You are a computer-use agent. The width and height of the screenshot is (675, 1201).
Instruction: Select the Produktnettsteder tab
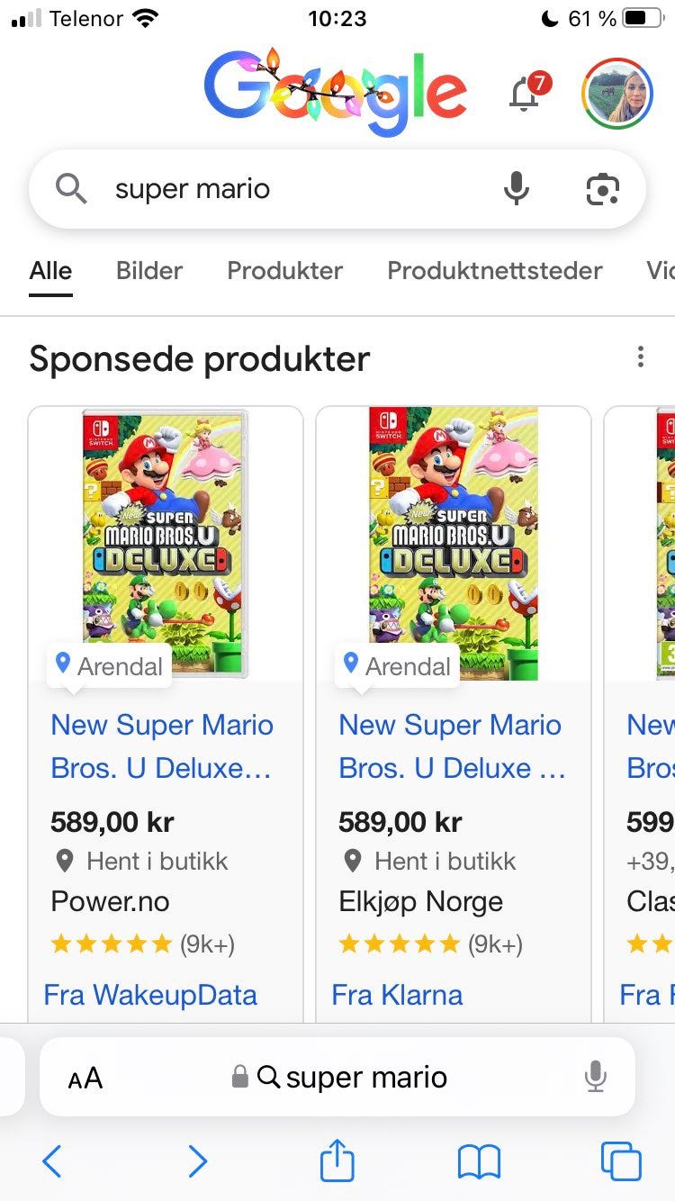point(494,271)
